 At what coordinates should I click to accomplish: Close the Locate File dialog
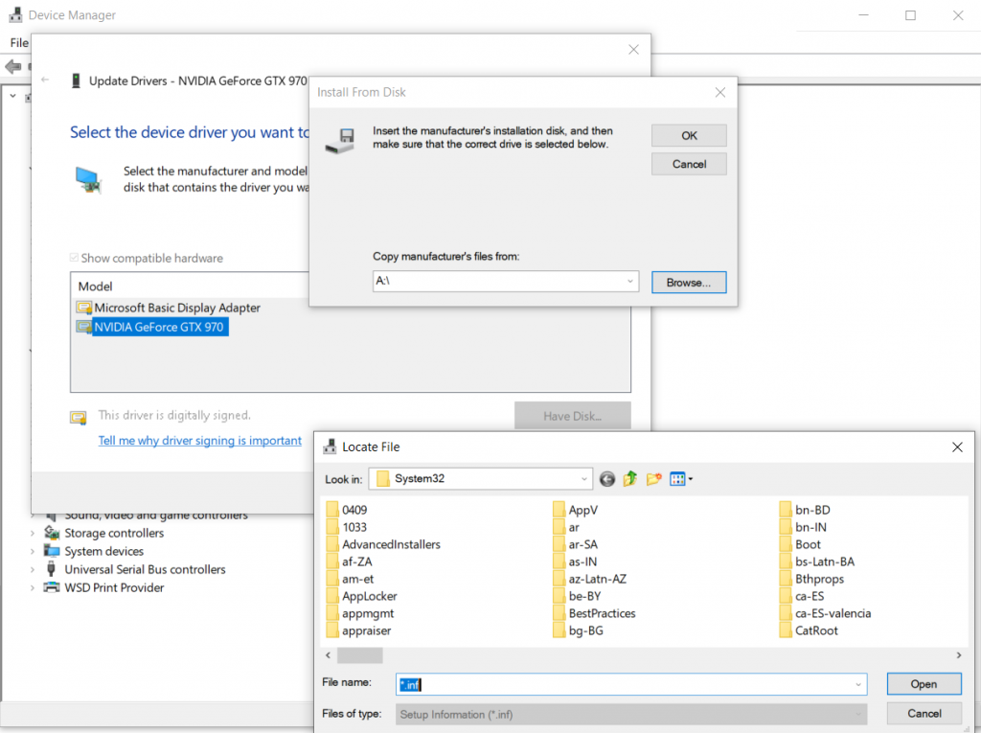point(957,447)
